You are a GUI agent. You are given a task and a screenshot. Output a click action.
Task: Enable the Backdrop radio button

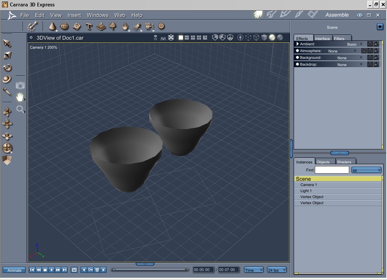pos(297,65)
